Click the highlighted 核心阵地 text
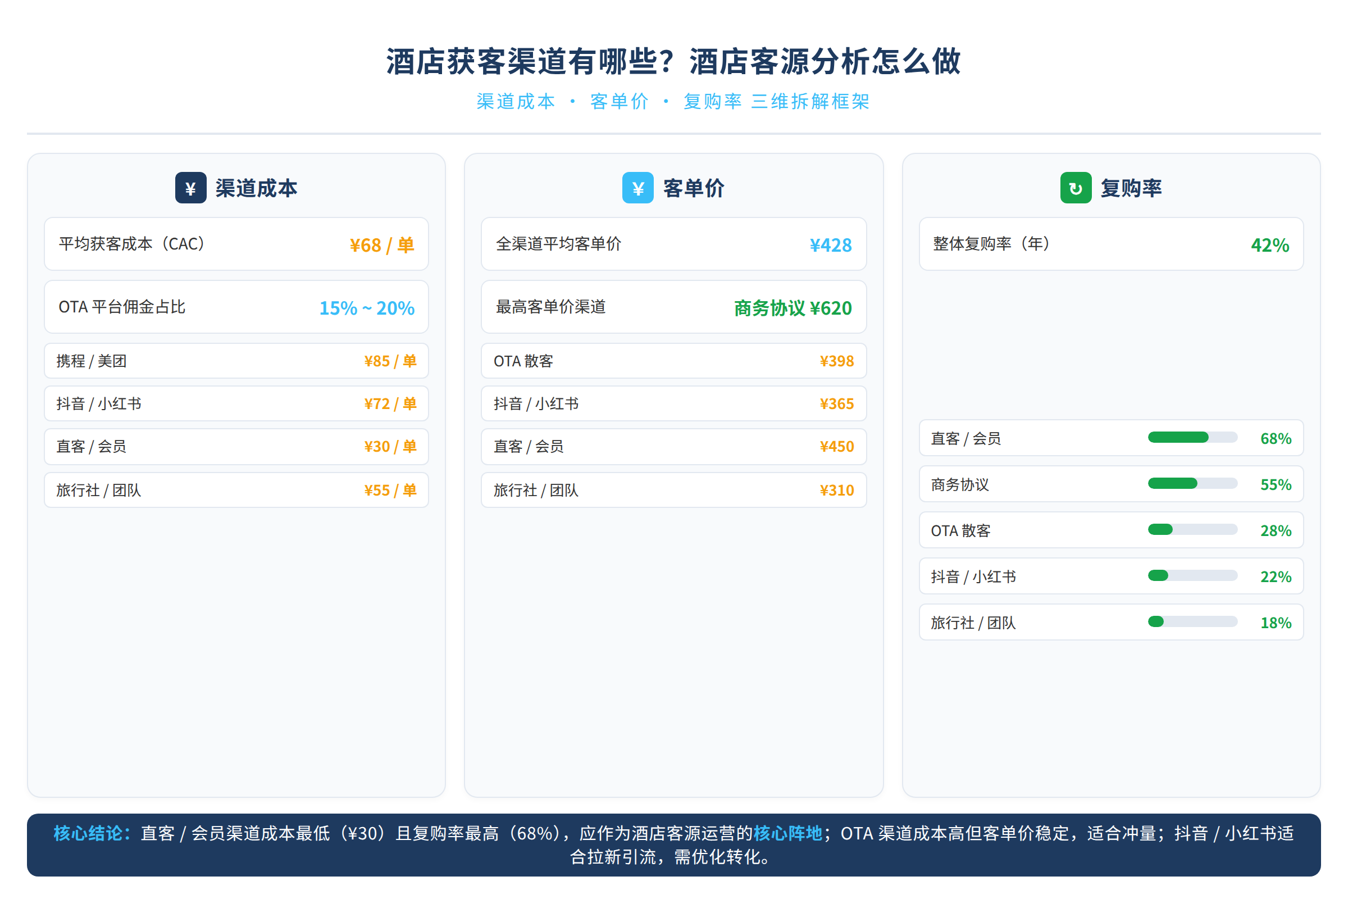The height and width of the screenshot is (899, 1348). point(787,833)
